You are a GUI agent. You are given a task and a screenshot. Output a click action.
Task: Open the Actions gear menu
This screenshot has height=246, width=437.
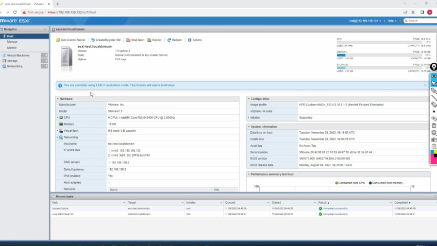coord(195,40)
